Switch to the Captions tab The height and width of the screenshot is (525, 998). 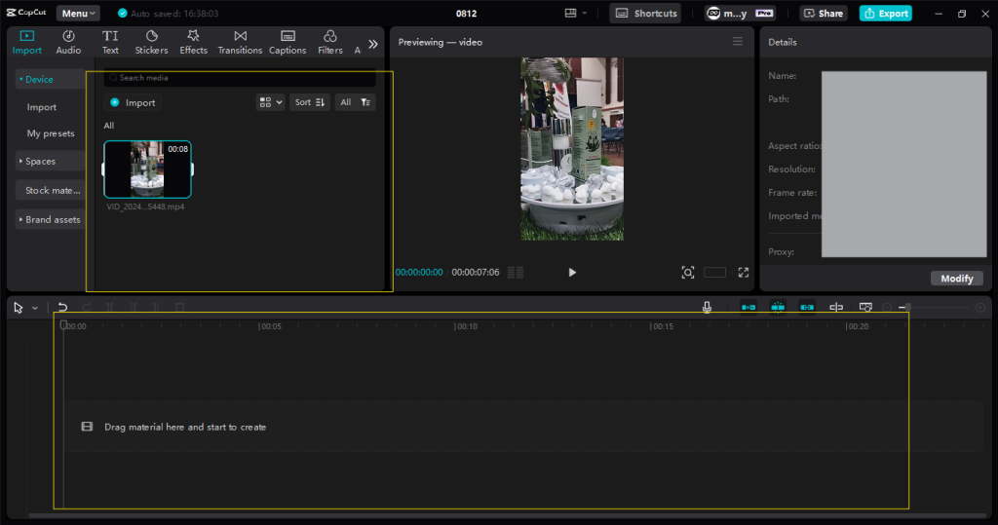click(288, 42)
